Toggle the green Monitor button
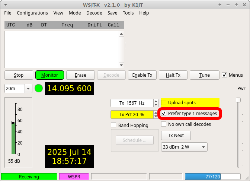The image size is (250, 181). 49,75
